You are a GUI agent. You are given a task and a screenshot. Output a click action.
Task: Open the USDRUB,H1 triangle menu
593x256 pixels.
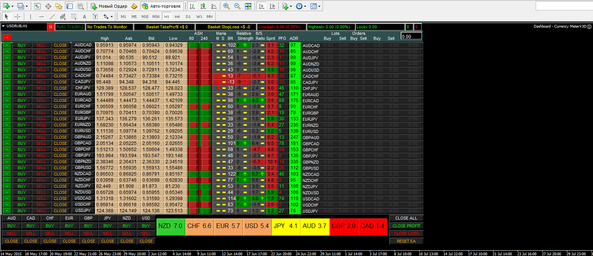(3, 26)
